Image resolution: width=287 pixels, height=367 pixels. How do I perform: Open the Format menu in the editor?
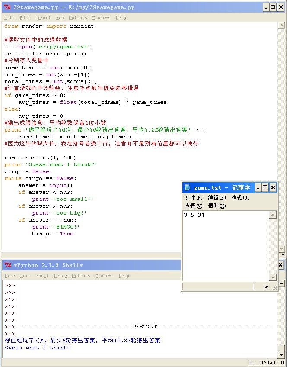click(43, 18)
